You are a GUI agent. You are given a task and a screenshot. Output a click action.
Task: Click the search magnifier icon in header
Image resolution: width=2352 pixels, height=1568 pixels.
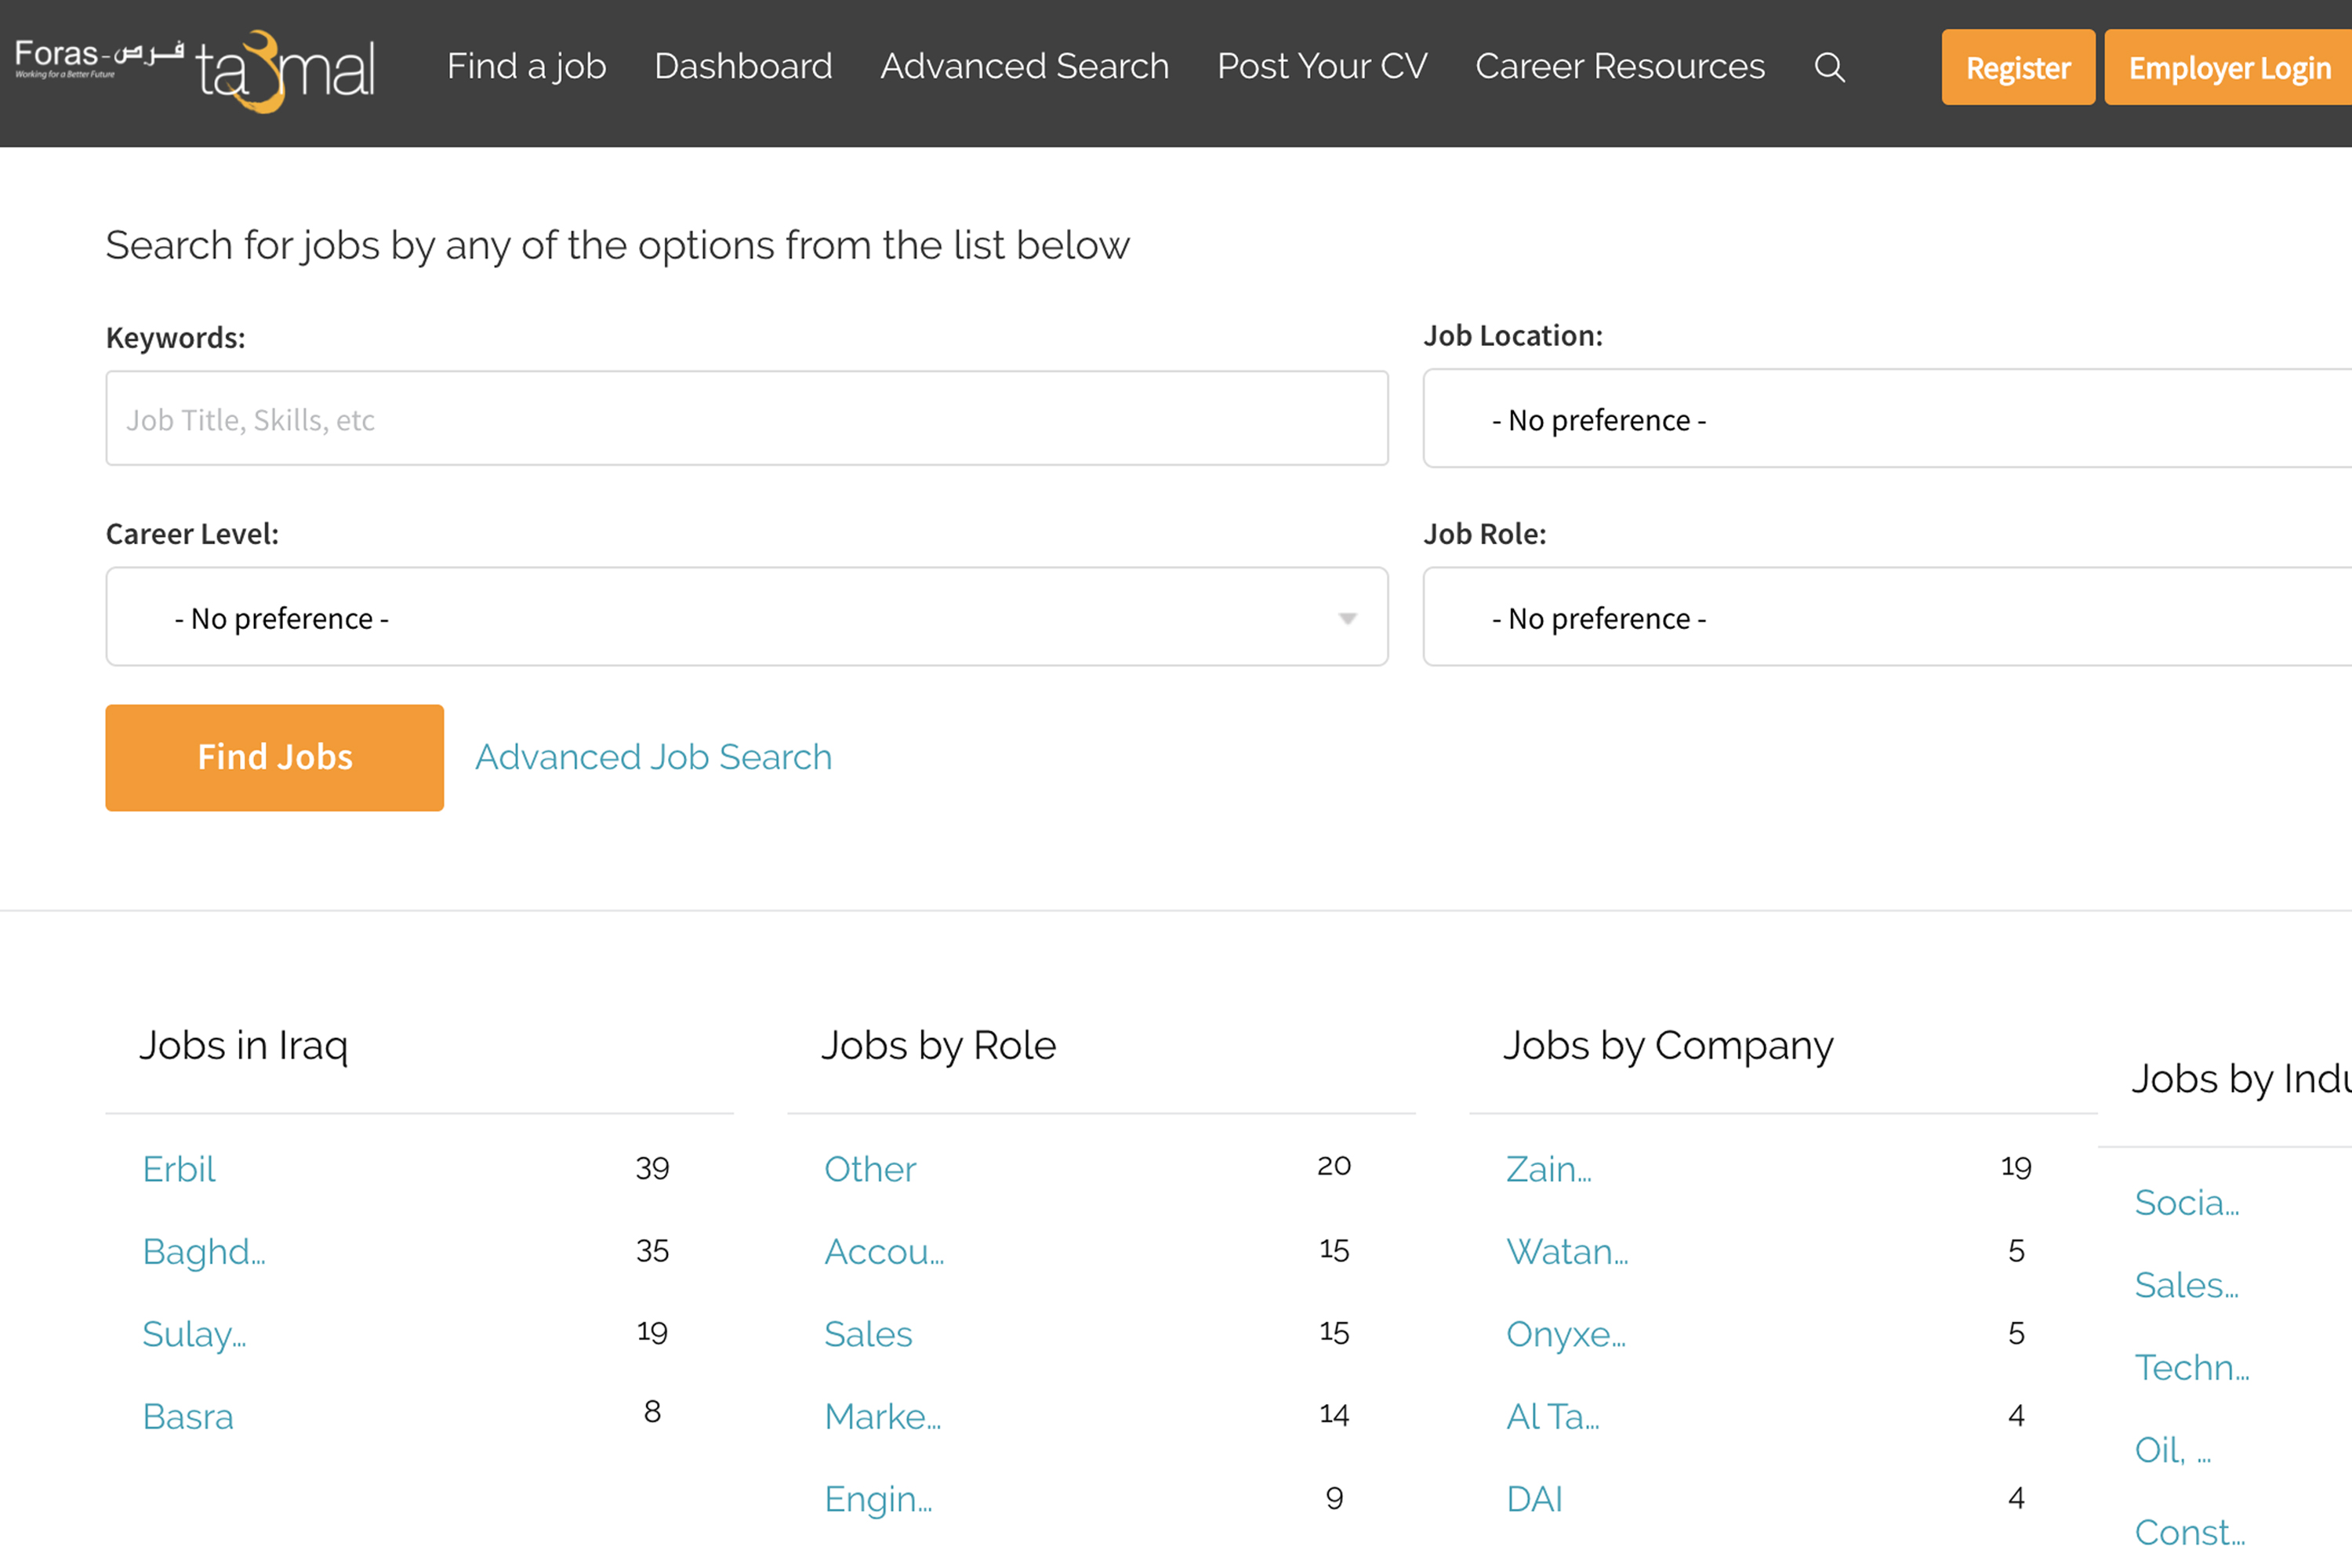coord(1829,67)
